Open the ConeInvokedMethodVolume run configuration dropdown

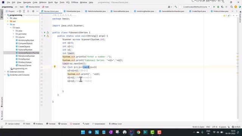(x=195, y=7)
